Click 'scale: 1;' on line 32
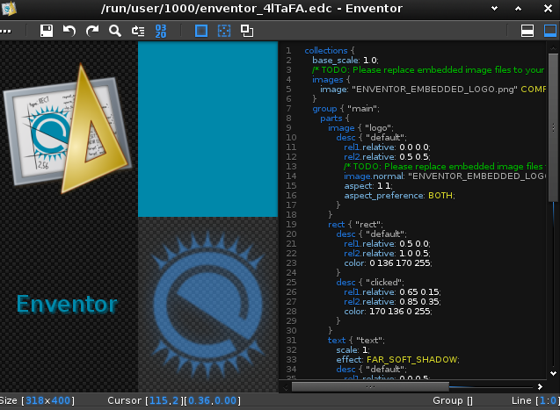560x410 pixels. [353, 349]
